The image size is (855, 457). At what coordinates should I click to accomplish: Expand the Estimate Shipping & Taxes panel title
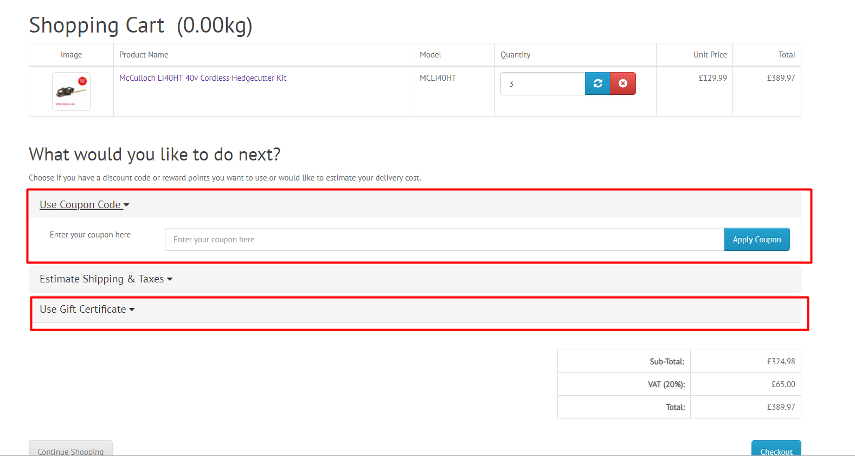tap(101, 279)
